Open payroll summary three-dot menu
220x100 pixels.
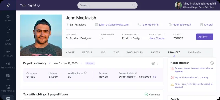(x=158, y=63)
